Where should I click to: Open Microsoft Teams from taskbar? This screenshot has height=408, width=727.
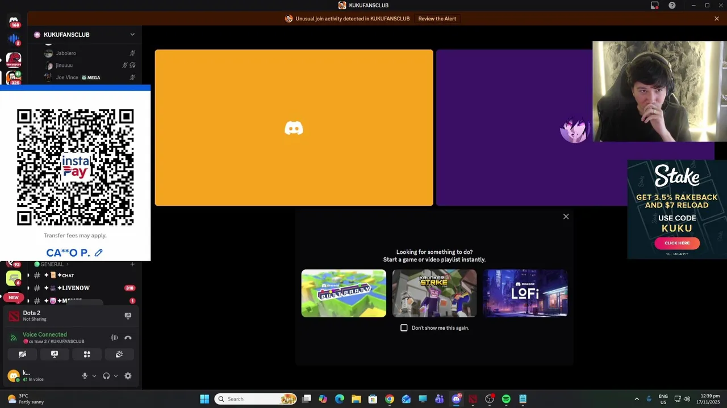pyautogui.click(x=440, y=399)
